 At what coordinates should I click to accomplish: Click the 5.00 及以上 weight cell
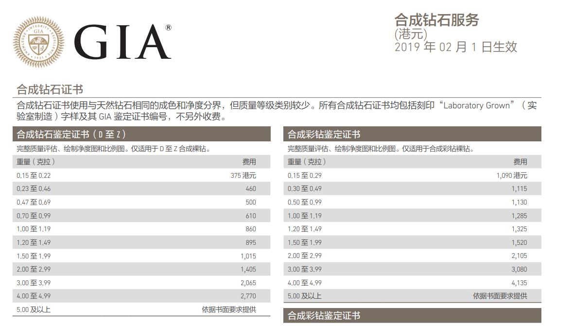(x=34, y=309)
